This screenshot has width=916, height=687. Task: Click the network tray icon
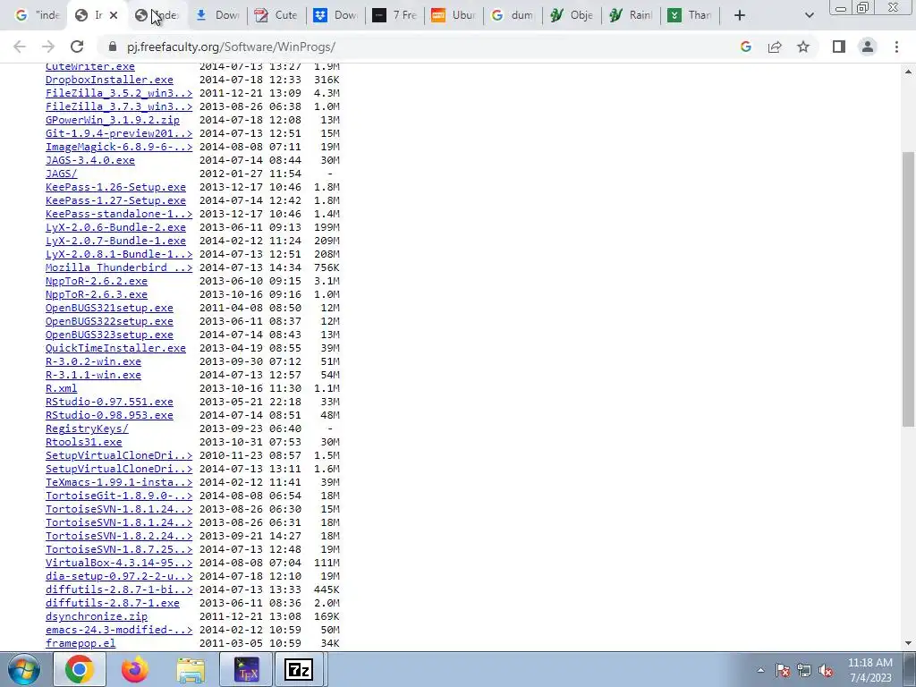click(x=804, y=670)
